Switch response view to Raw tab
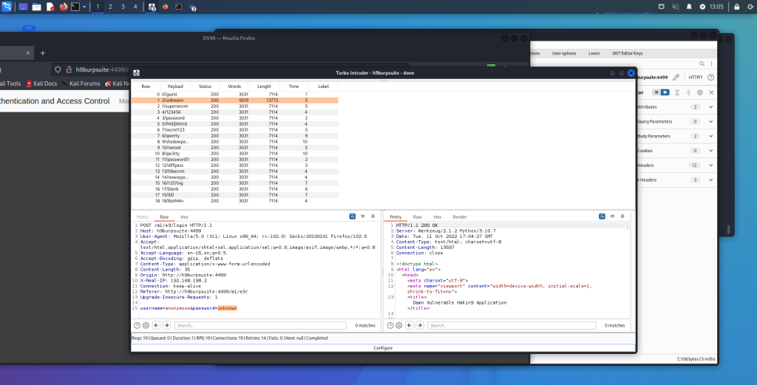757x385 pixels. (x=417, y=217)
